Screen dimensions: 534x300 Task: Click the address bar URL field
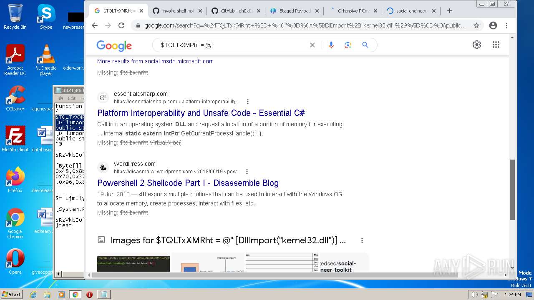305,25
